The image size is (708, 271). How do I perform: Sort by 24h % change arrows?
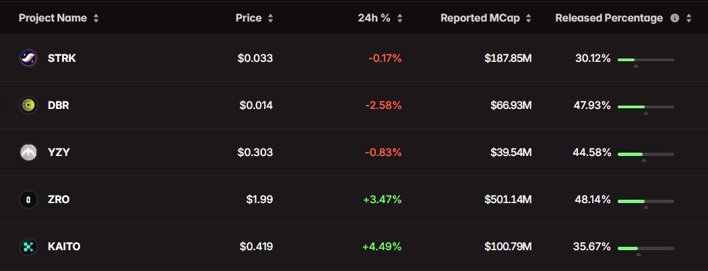click(399, 18)
